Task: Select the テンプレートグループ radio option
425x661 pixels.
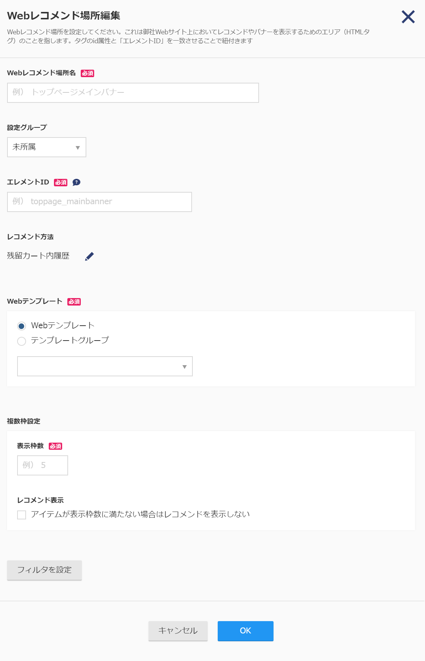Action: 22,341
